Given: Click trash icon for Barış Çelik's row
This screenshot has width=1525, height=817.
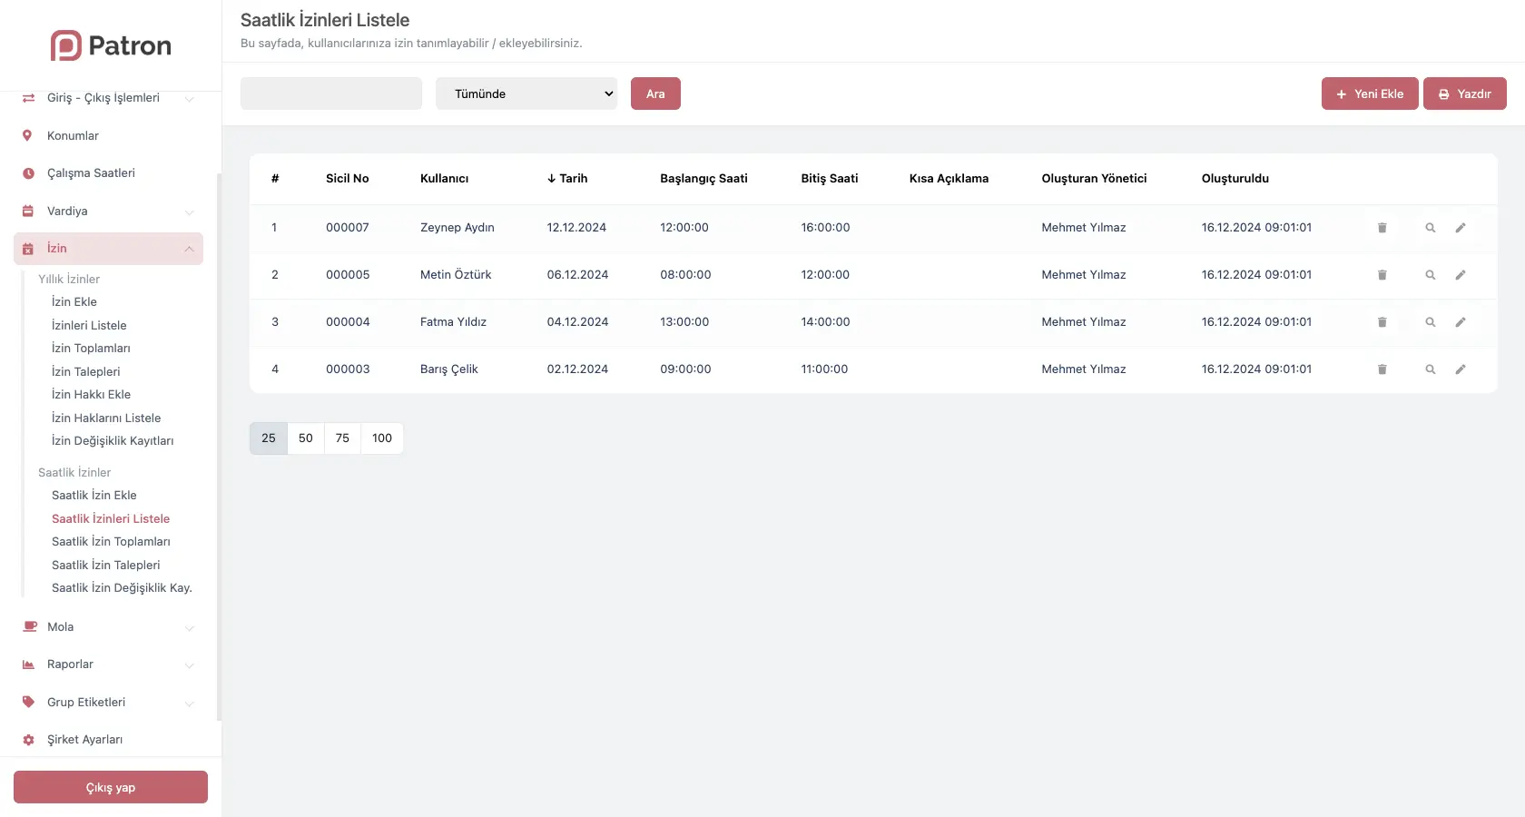Looking at the screenshot, I should coord(1382,369).
